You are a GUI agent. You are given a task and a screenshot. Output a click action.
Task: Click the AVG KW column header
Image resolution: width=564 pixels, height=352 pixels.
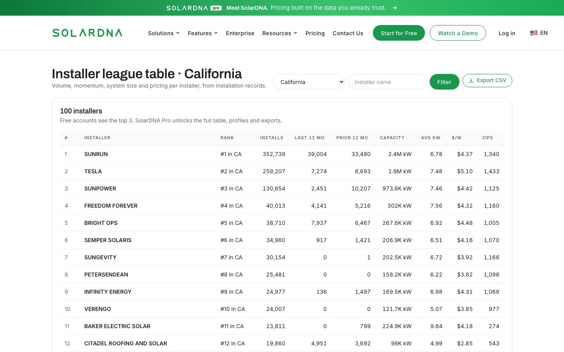[430, 138]
